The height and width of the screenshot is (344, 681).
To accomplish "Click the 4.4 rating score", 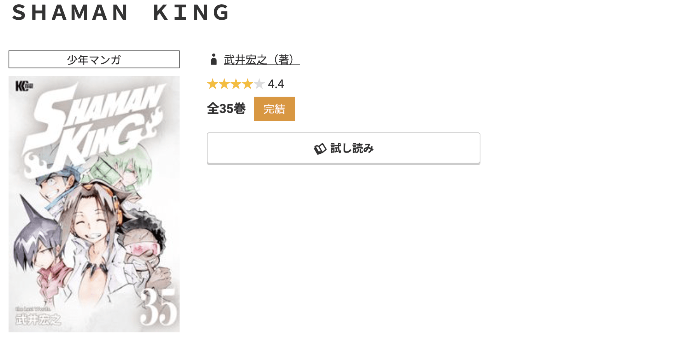I will 276,84.
